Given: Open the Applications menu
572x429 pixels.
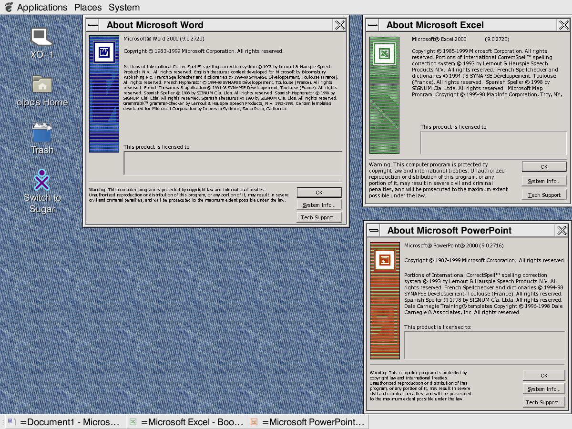Looking at the screenshot, I should point(42,8).
